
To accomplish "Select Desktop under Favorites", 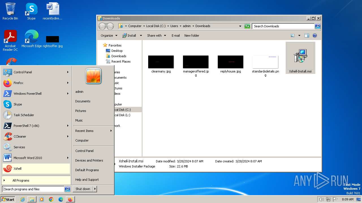I will click(114, 51).
